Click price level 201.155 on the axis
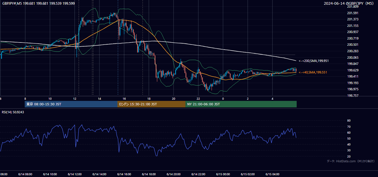This screenshot has width=378, height=177. click(x=353, y=26)
